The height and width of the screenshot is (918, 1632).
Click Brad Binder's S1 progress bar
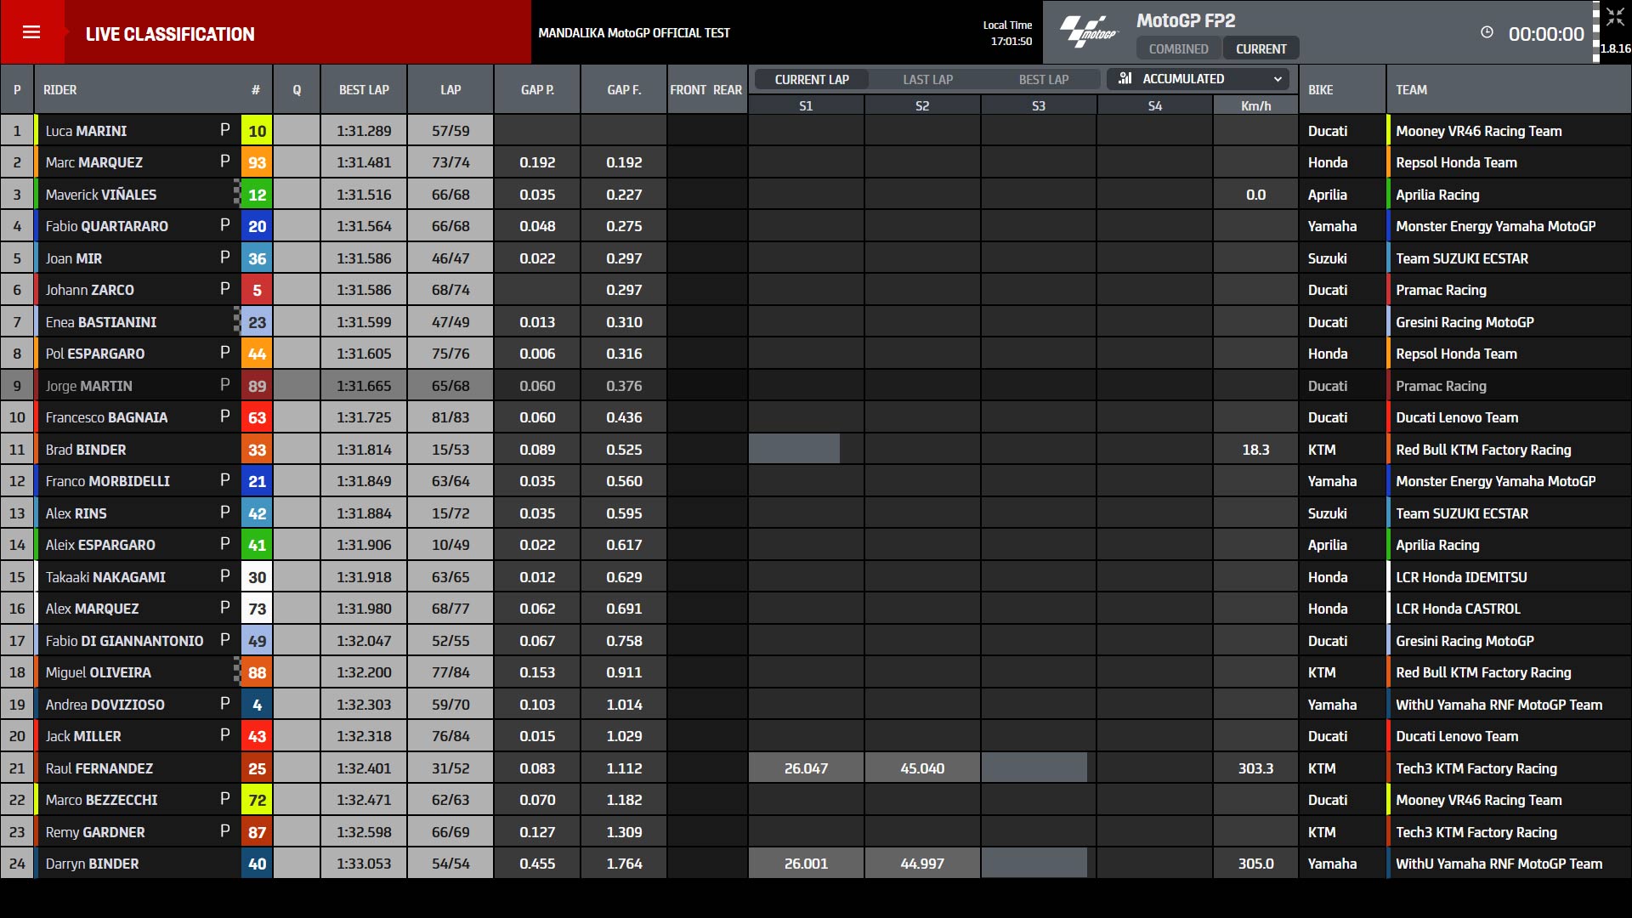(x=794, y=449)
